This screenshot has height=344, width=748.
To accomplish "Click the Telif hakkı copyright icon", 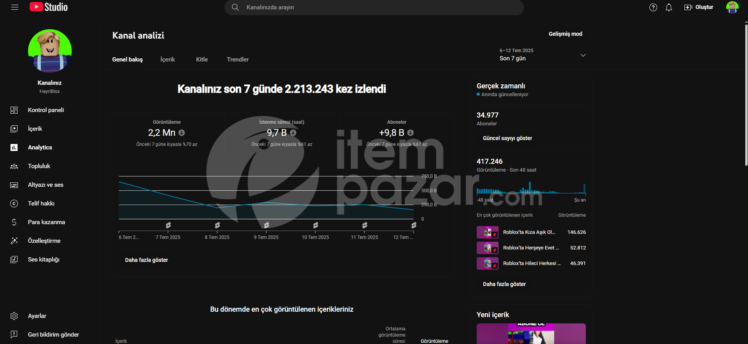I will (x=14, y=204).
